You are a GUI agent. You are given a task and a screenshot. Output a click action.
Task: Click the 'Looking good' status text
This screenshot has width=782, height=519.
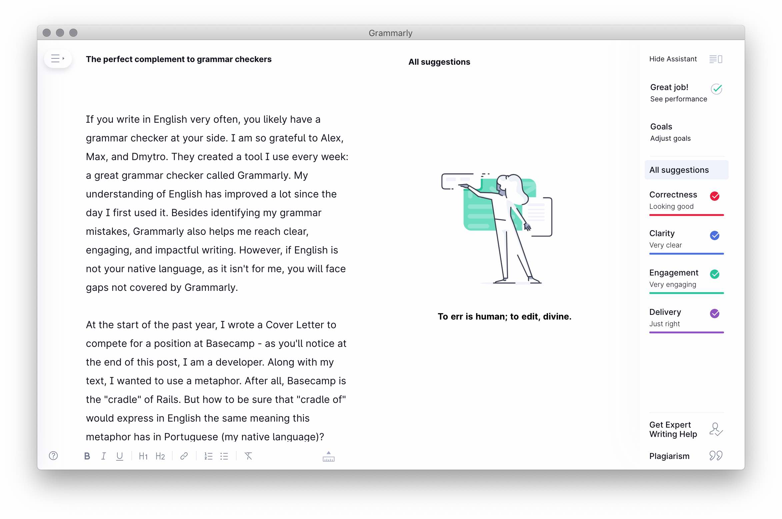point(671,206)
